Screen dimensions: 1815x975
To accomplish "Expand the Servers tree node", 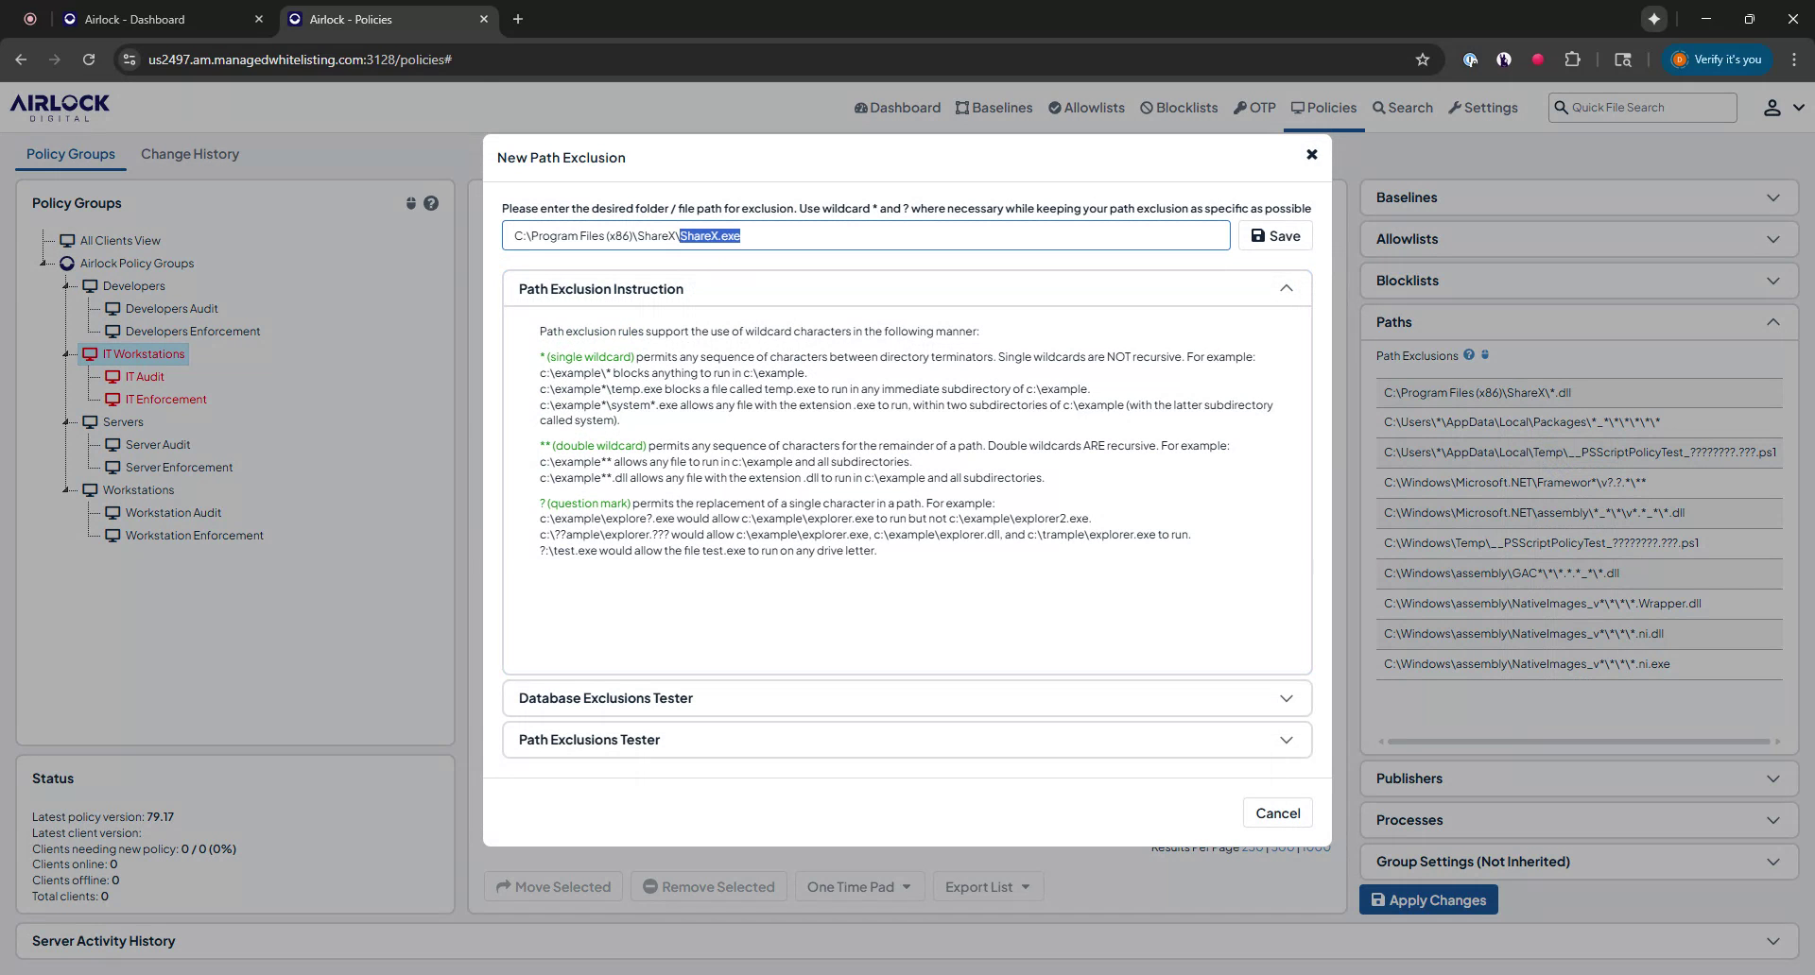I will click(66, 421).
